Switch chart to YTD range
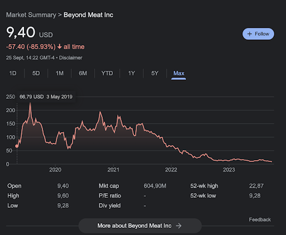Screen dimensions: 286x235 pyautogui.click(x=107, y=73)
